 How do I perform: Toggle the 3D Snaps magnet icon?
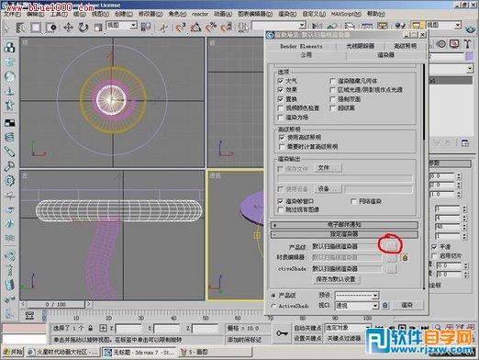181,28
